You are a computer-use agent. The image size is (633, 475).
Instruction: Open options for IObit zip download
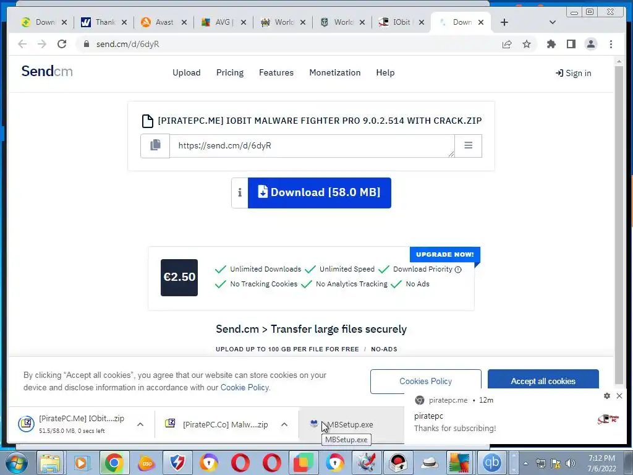140,424
